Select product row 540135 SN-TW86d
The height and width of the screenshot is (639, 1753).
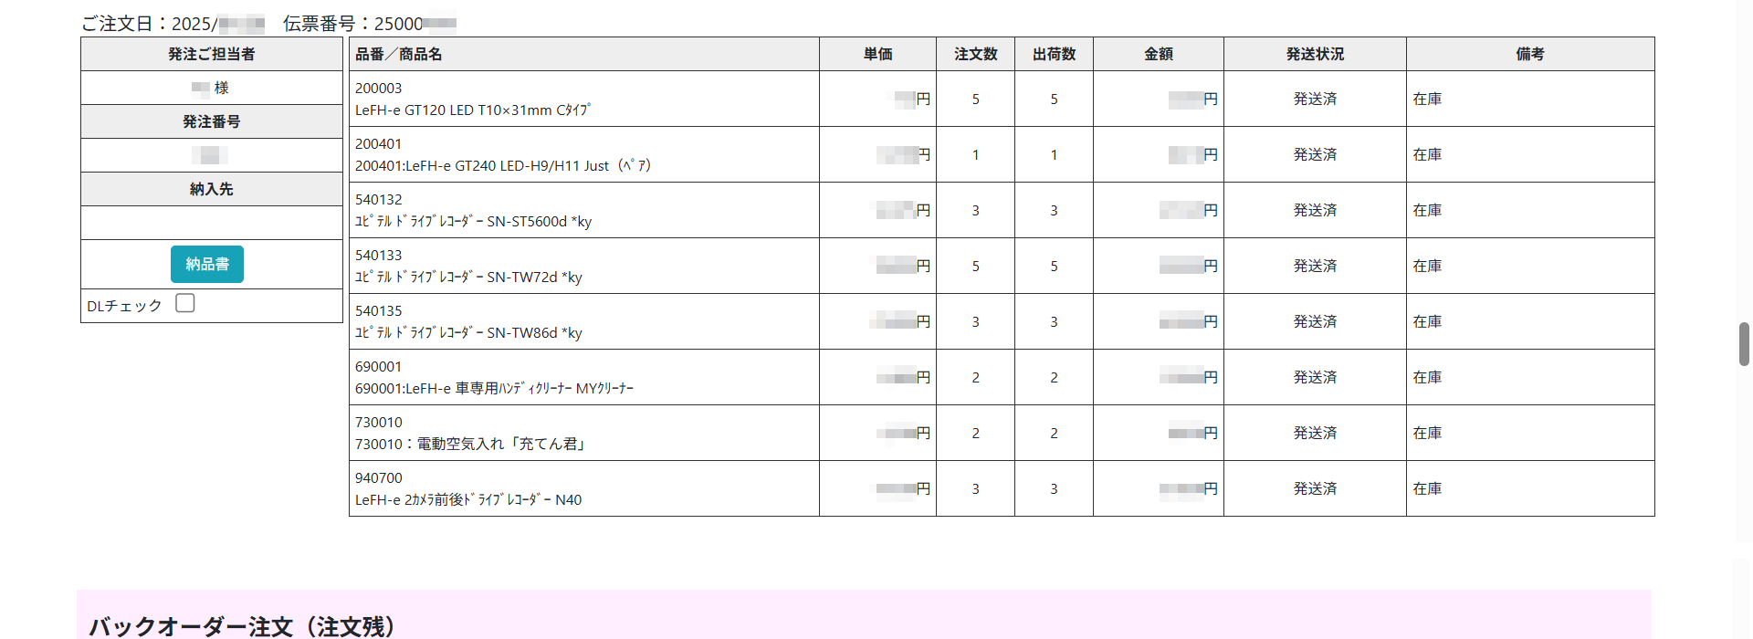pyautogui.click(x=1002, y=321)
